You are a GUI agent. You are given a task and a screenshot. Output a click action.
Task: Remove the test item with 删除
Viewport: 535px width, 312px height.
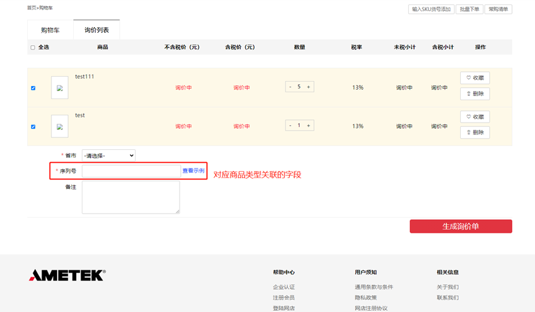click(x=475, y=132)
